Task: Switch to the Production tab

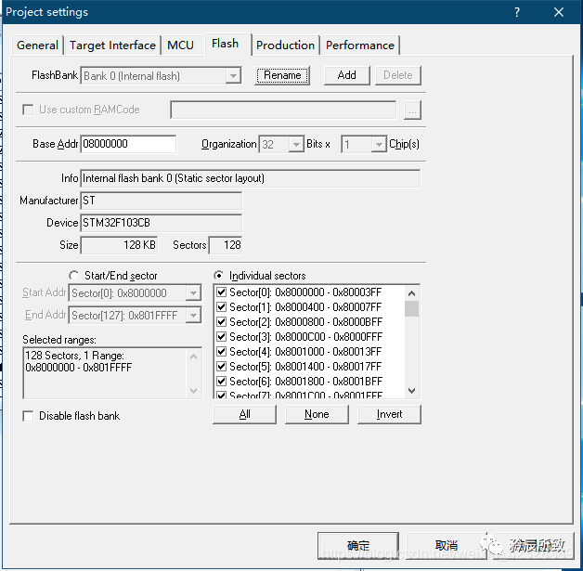Action: click(285, 45)
